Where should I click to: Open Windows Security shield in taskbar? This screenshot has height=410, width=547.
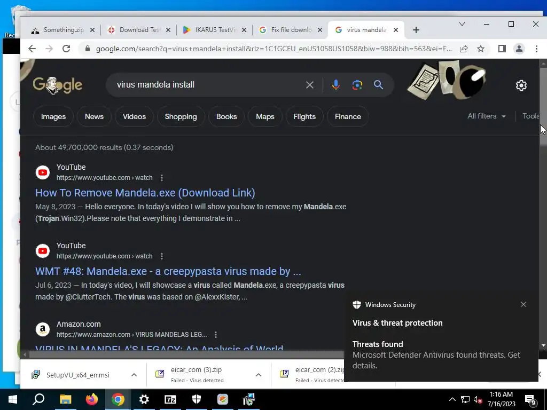pos(197,399)
